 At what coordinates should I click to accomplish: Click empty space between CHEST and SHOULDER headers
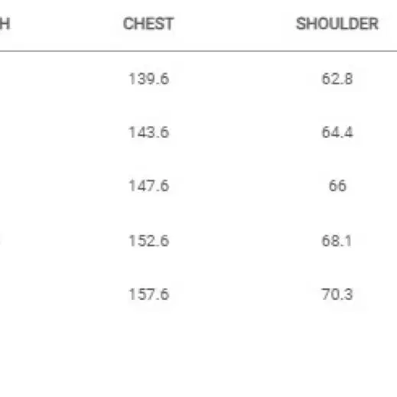[x=235, y=24]
